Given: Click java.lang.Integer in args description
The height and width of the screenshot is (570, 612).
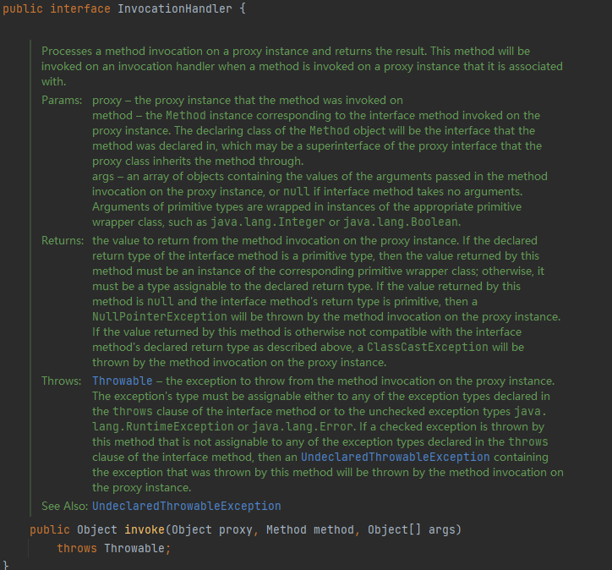Looking at the screenshot, I should coord(268,222).
